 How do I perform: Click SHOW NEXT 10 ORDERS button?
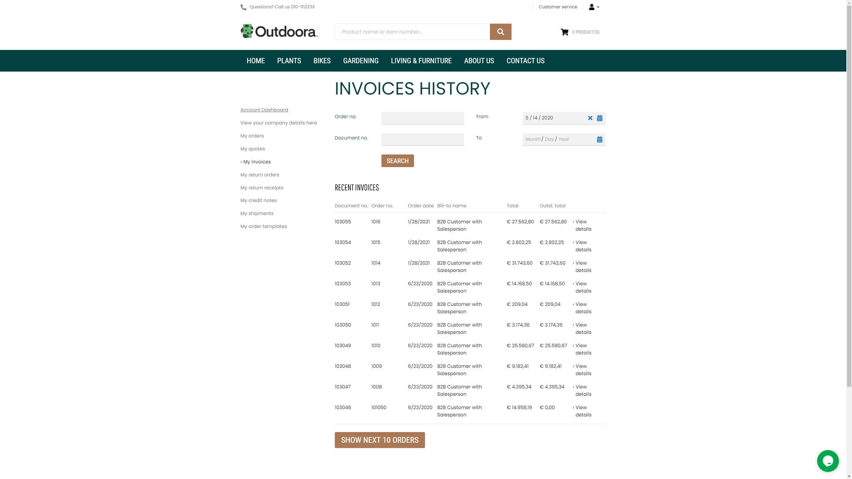380,440
